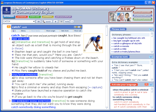Open the Word set tab

click(77, 31)
